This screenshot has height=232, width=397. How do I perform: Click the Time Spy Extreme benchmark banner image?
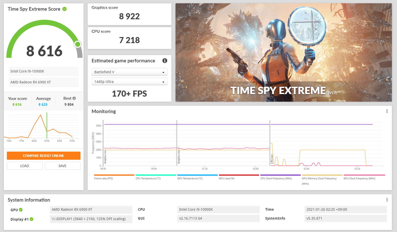click(283, 52)
